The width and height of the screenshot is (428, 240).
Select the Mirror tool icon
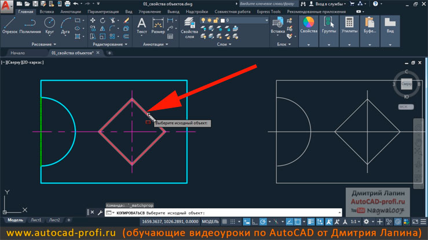[103, 28]
